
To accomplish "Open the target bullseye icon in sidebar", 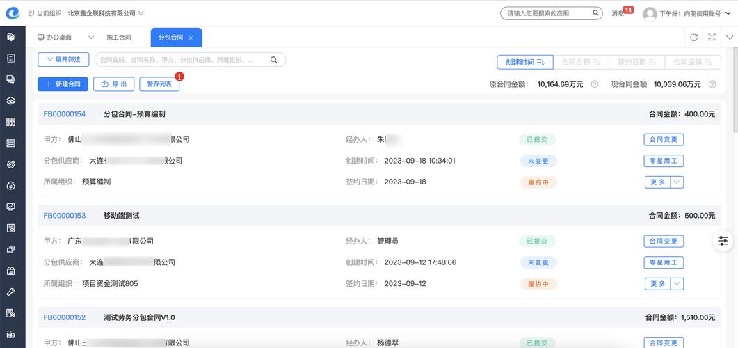I will 10,164.
